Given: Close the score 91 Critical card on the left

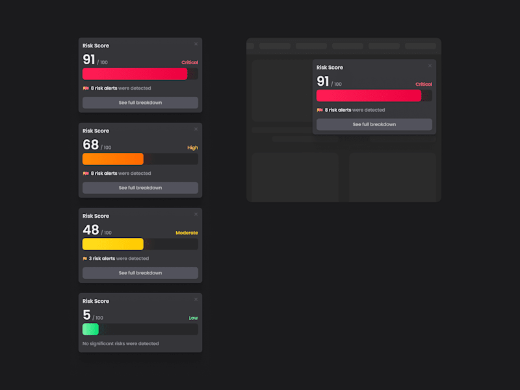Looking at the screenshot, I should [196, 44].
